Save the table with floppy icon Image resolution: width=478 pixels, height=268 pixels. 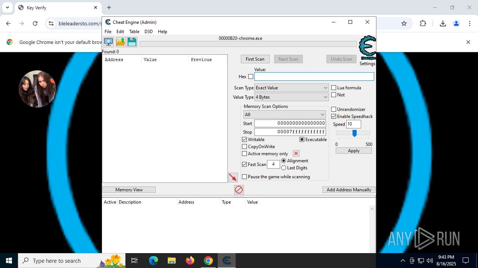132,42
